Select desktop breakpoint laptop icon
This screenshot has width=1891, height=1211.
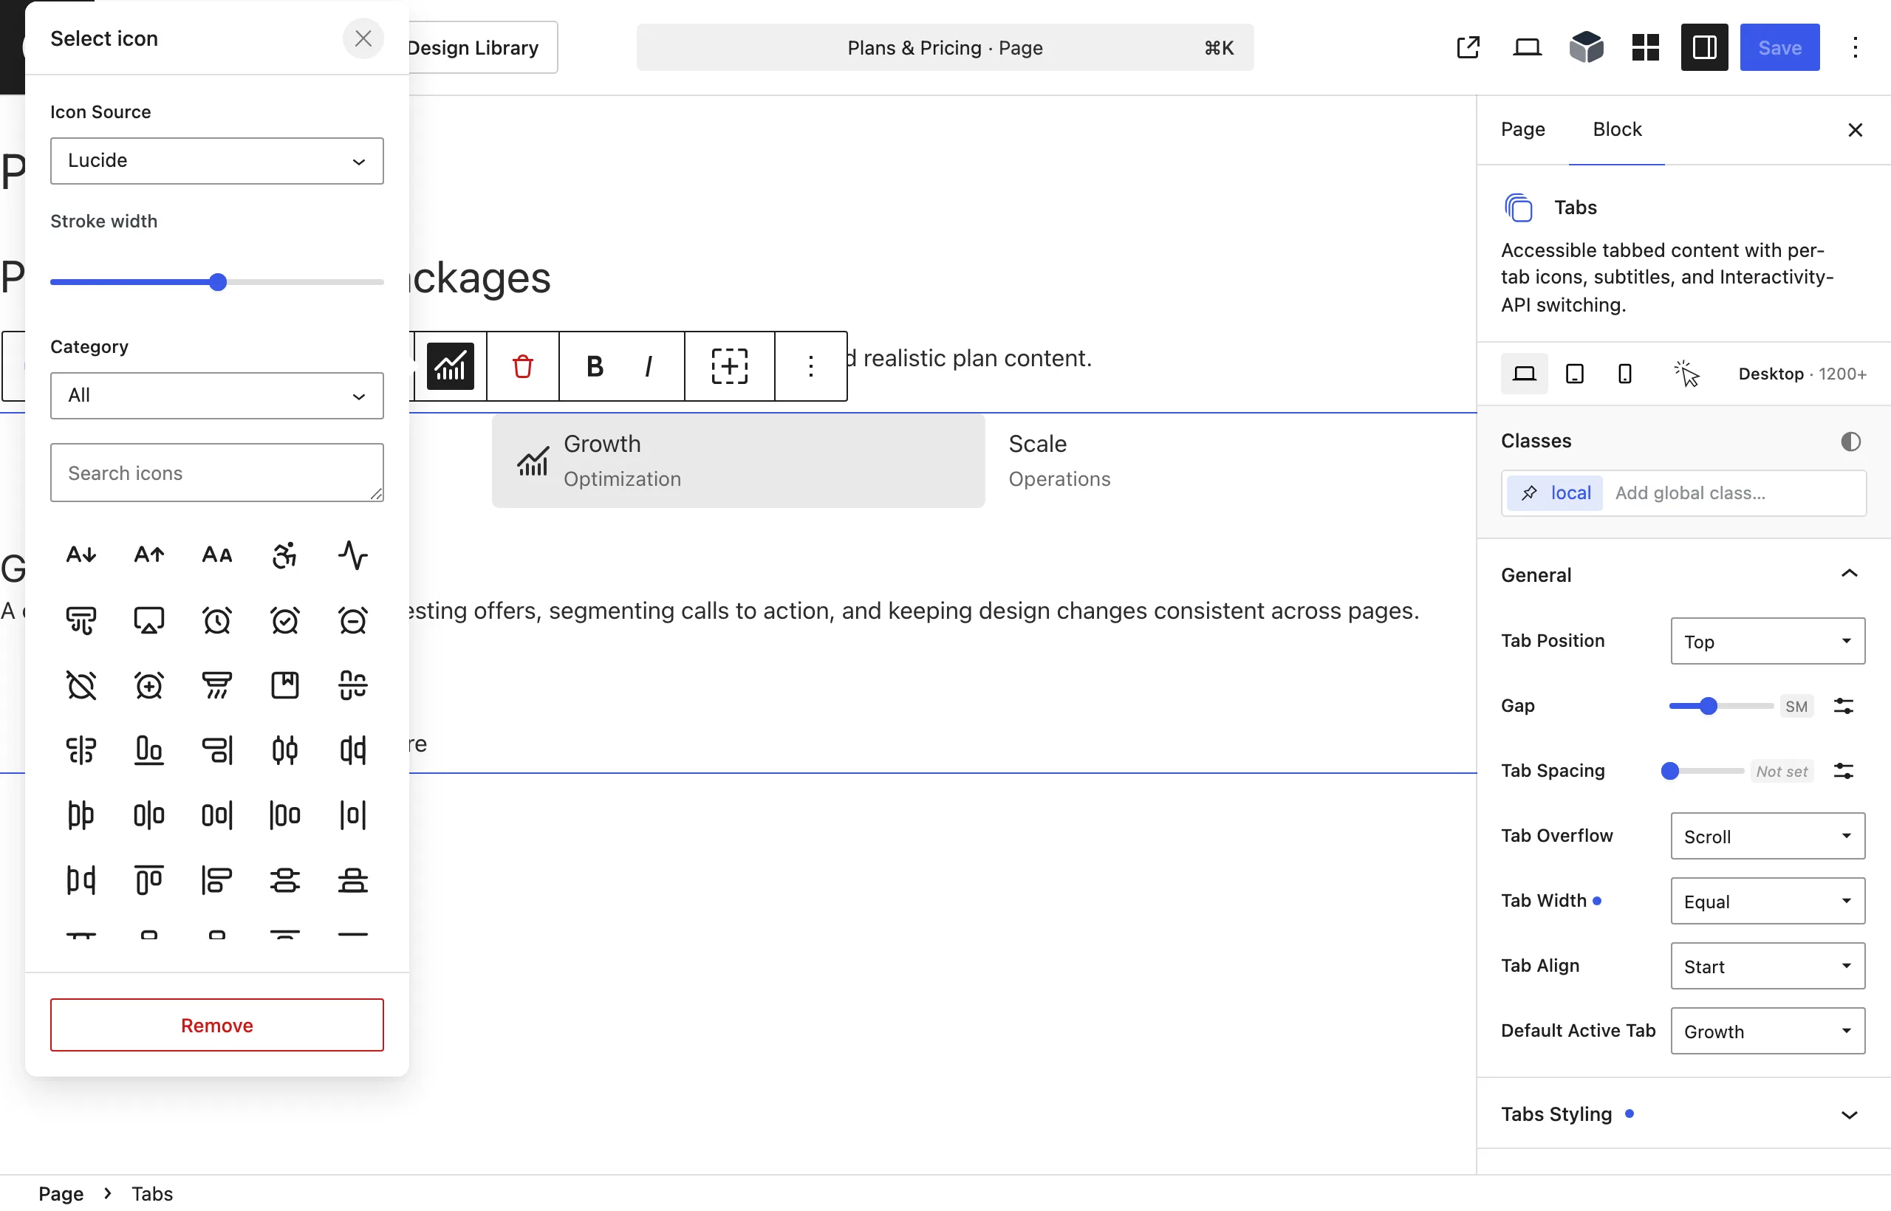pos(1524,374)
